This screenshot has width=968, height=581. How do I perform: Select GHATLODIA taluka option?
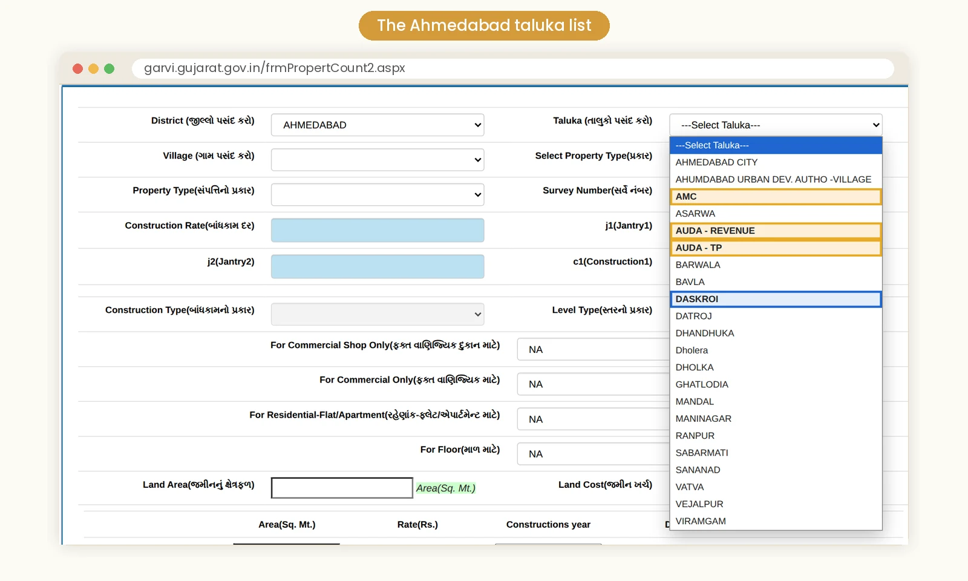coord(776,384)
